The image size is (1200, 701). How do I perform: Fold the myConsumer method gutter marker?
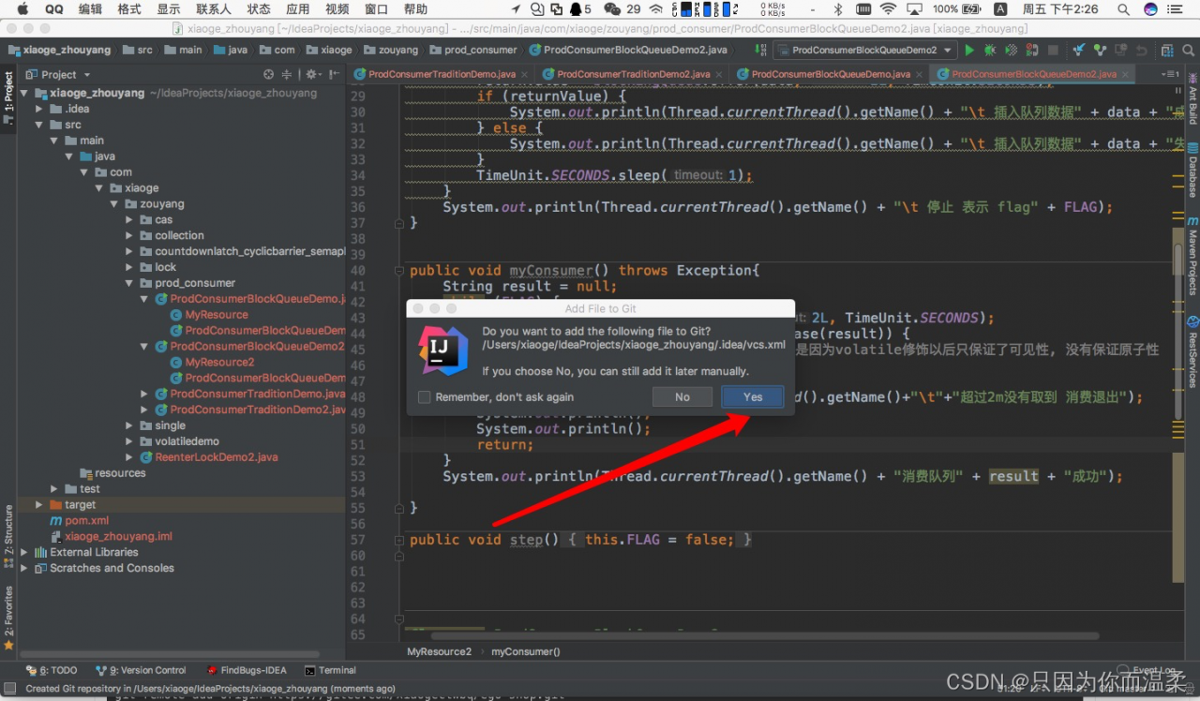(400, 271)
